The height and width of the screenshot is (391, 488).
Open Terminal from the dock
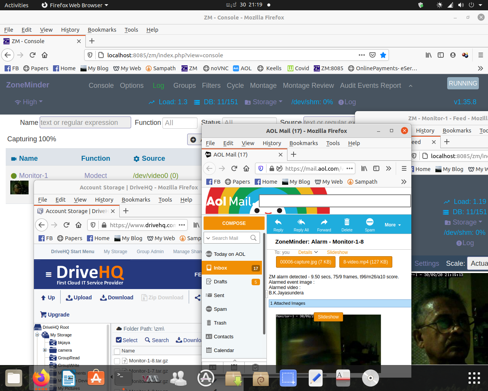[124, 378]
